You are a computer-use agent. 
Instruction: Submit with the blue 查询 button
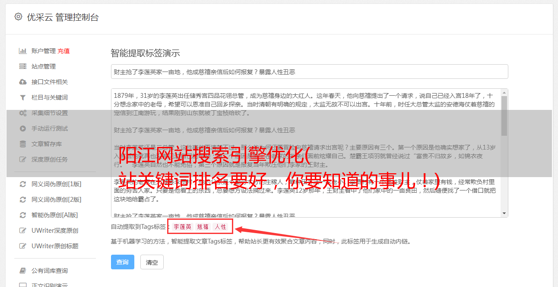(123, 262)
